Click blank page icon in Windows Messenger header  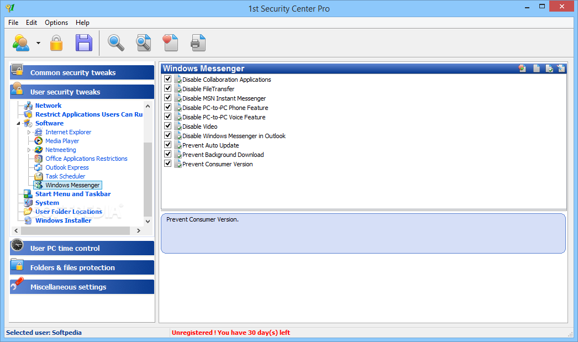537,69
